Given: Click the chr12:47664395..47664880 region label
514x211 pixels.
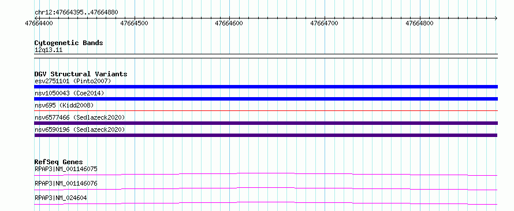Looking at the screenshot, I should tap(76, 13).
